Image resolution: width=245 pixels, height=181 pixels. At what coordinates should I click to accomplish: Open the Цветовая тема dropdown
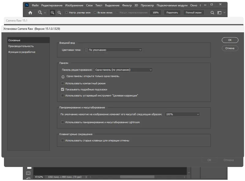tap(113, 50)
